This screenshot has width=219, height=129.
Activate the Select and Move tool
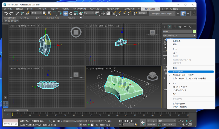point(66,13)
